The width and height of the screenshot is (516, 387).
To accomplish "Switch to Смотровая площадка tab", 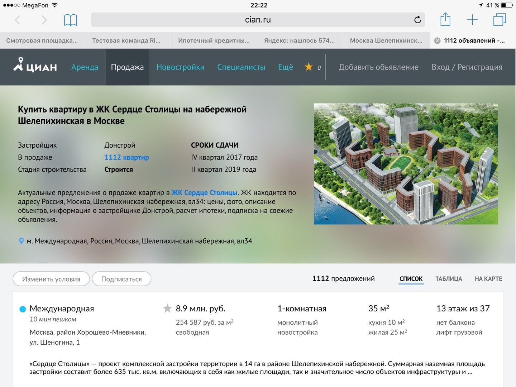I will point(43,40).
